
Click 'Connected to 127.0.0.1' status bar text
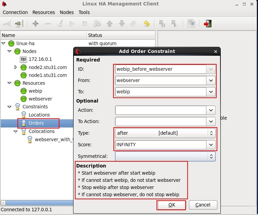(x=26, y=210)
